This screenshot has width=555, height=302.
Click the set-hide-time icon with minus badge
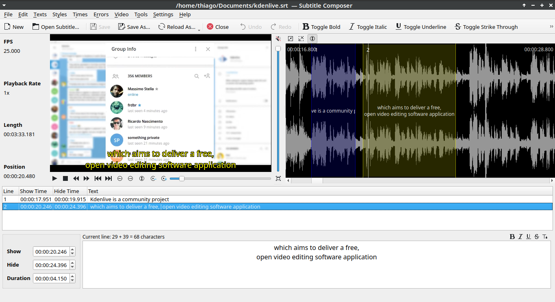tap(153, 178)
